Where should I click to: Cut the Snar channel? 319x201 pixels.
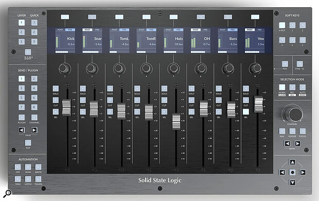coord(83,100)
